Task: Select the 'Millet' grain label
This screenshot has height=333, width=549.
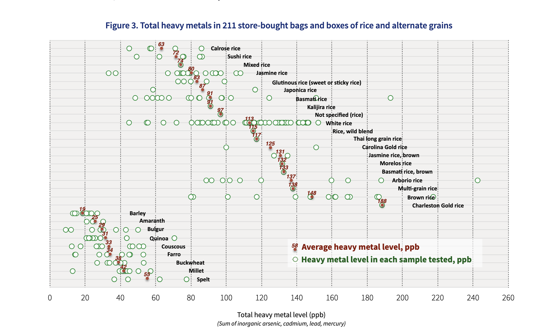Action: coord(196,271)
